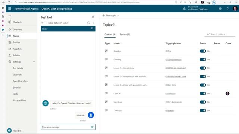Open Greeting trigger phrases Good afternoon link

pyautogui.click(x=173, y=60)
